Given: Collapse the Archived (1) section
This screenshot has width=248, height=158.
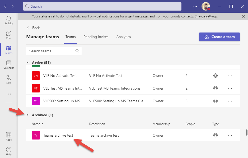Looking at the screenshot, I should tap(27, 115).
